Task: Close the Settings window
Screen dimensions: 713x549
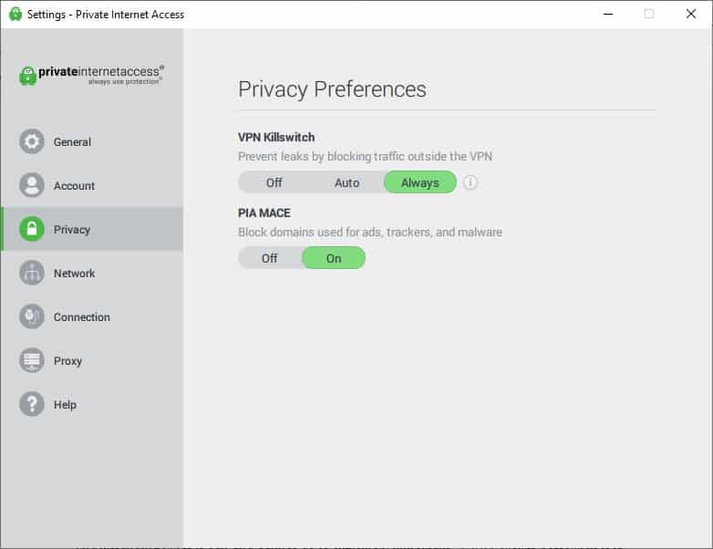Action: click(691, 14)
